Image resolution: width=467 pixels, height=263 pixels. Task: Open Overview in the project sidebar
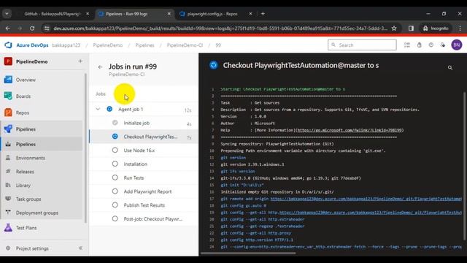click(x=26, y=80)
